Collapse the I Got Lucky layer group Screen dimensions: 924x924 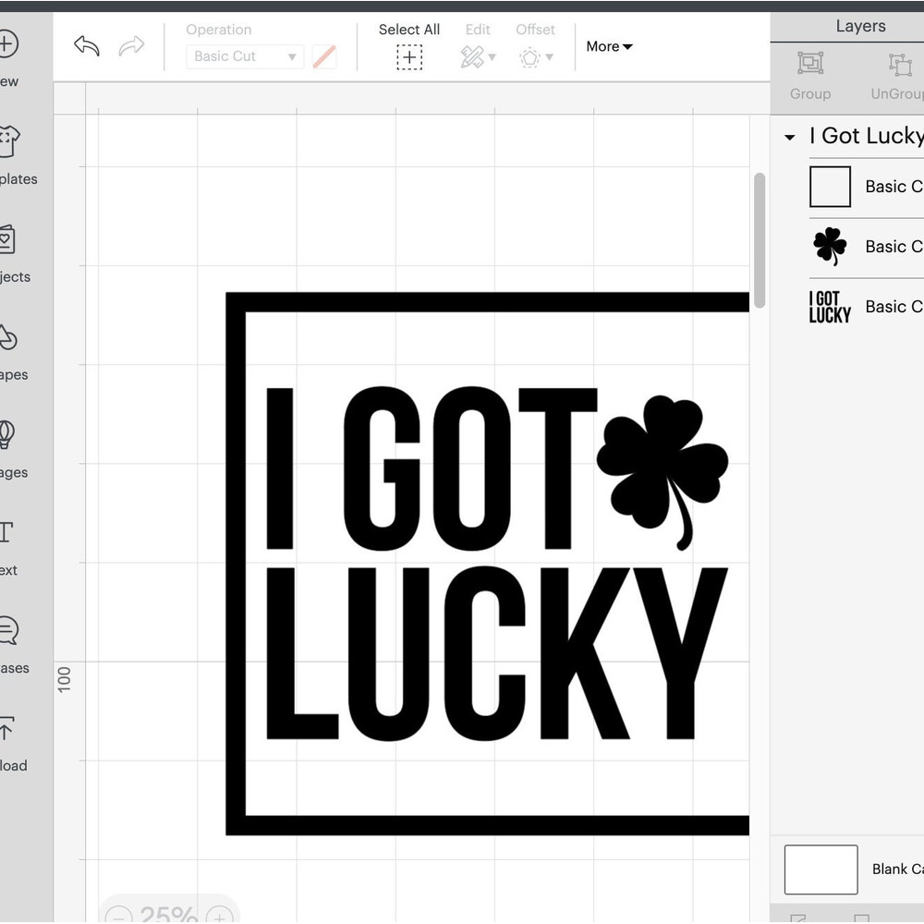pos(791,137)
